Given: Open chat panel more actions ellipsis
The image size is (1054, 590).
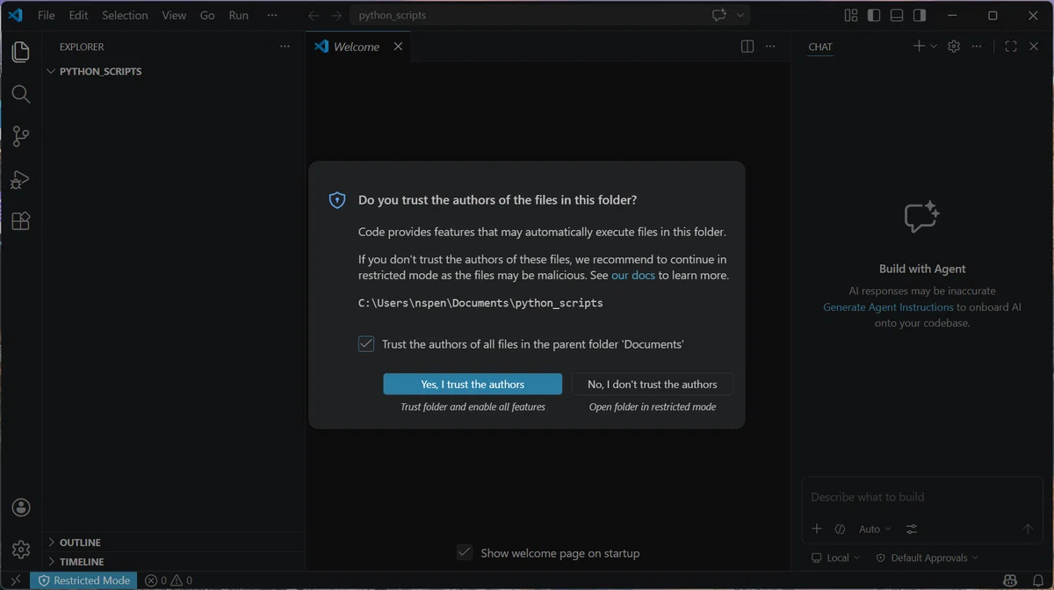Looking at the screenshot, I should coord(977,47).
